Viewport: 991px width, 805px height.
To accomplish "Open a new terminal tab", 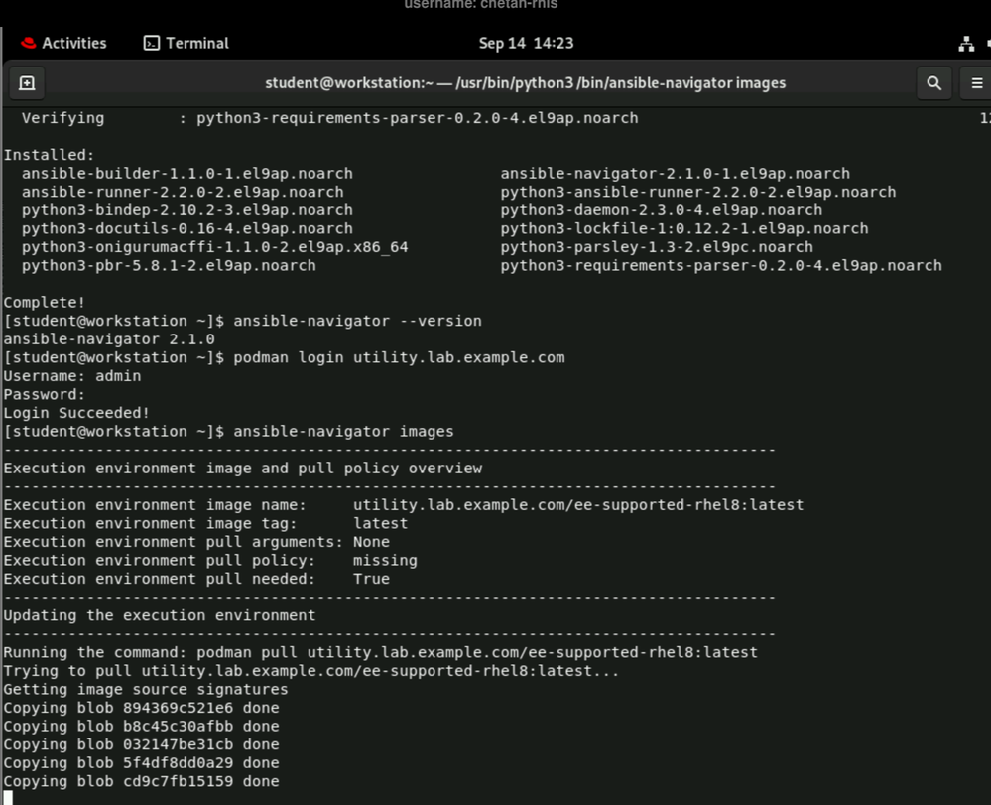I will point(27,83).
